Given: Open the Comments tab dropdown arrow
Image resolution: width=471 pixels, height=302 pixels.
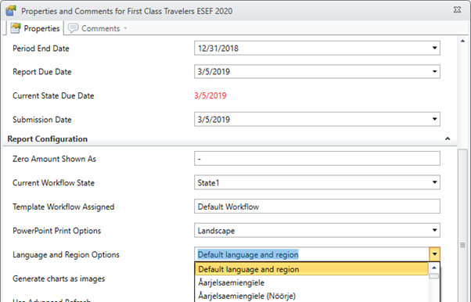Looking at the screenshot, I should [125, 28].
